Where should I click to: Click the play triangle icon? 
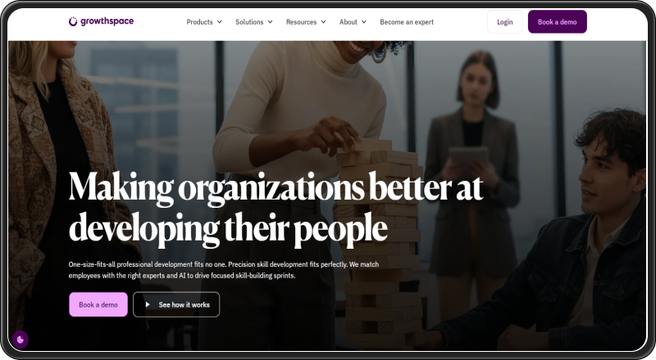(x=148, y=304)
